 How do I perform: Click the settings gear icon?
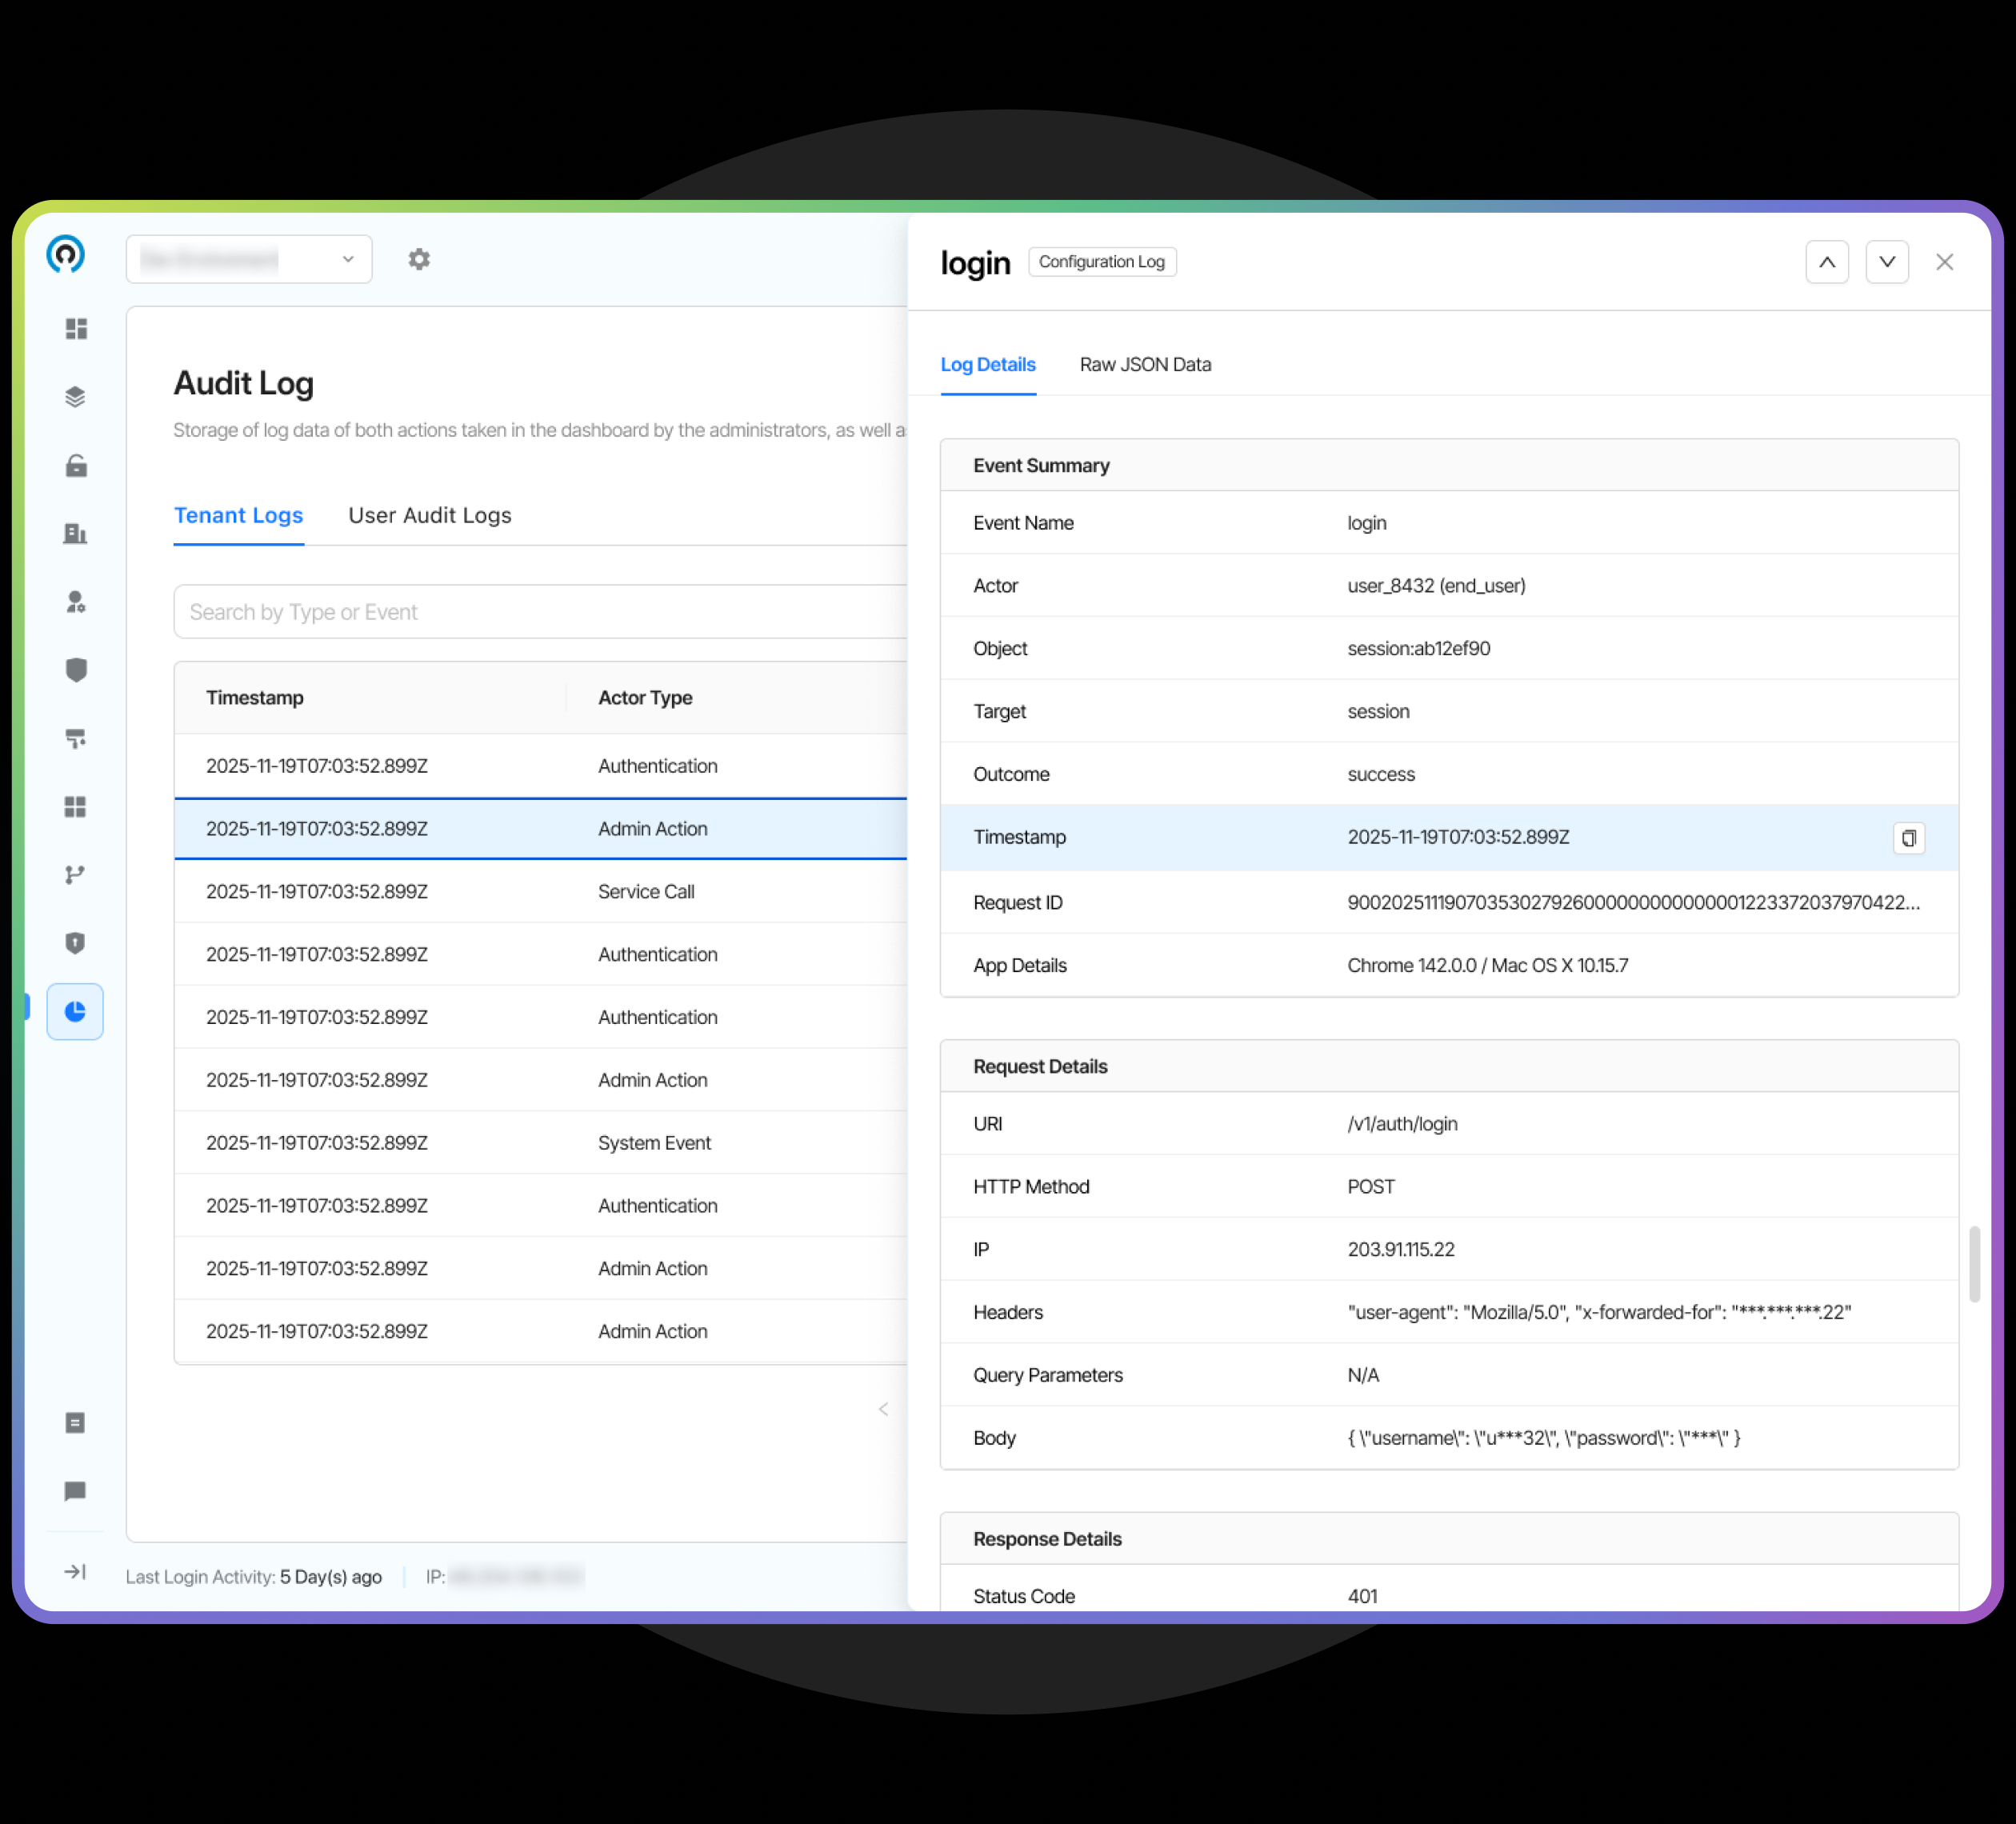(419, 259)
